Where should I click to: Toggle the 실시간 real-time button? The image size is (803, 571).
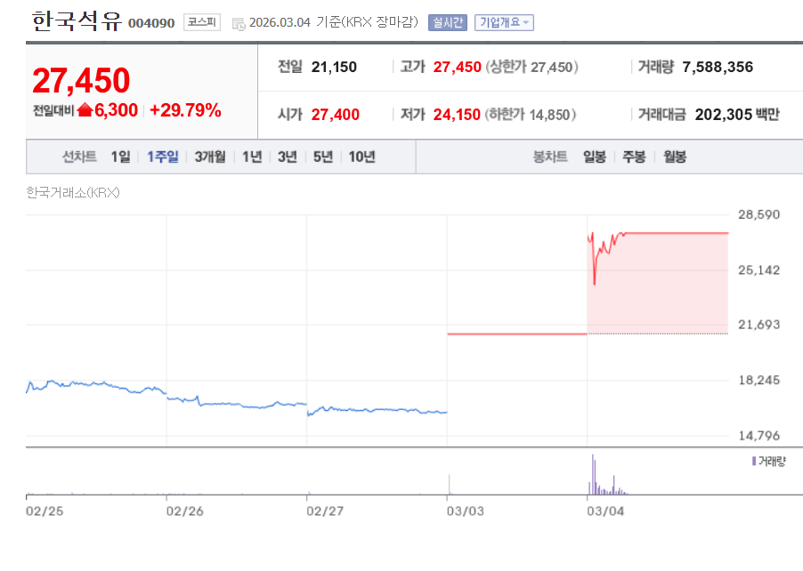click(x=446, y=23)
